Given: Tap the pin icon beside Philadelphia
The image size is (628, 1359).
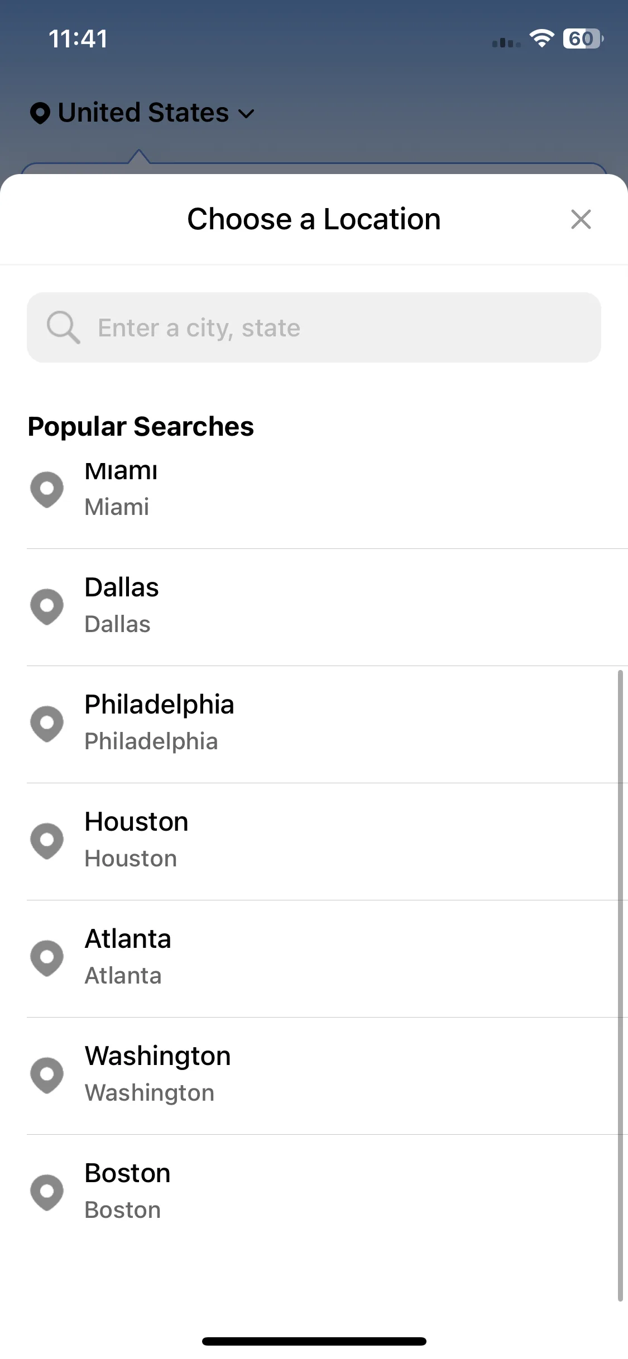Looking at the screenshot, I should 47,724.
